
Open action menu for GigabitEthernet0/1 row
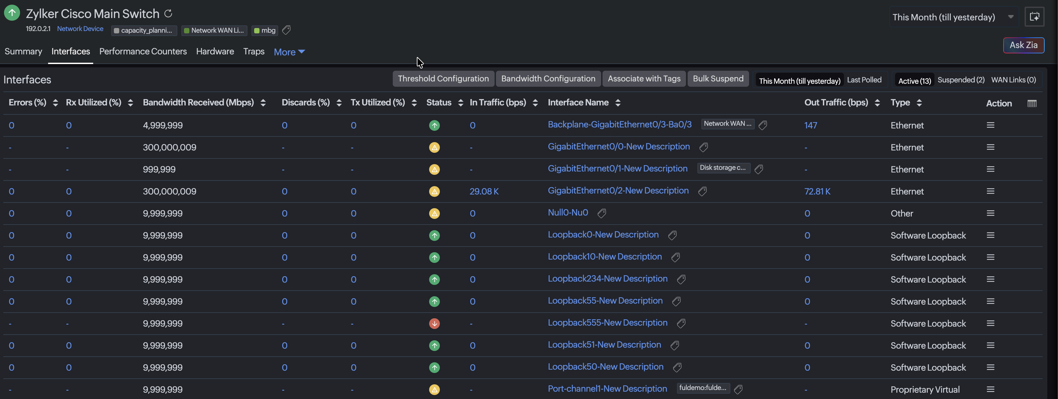click(991, 169)
